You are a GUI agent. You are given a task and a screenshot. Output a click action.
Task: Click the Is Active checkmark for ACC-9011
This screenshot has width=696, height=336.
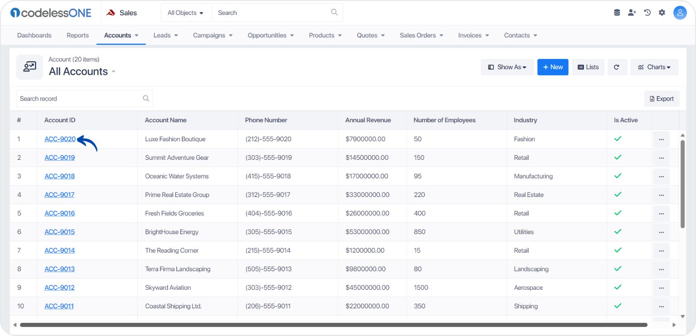point(617,306)
